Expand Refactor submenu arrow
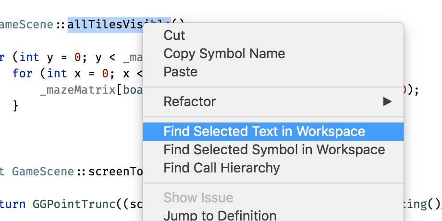The height and width of the screenshot is (221, 442). point(388,101)
